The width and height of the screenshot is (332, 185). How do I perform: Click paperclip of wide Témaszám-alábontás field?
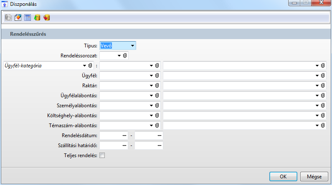[323, 126]
